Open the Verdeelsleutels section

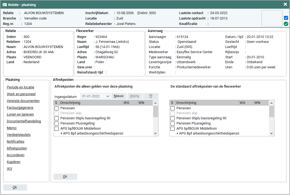(19, 135)
